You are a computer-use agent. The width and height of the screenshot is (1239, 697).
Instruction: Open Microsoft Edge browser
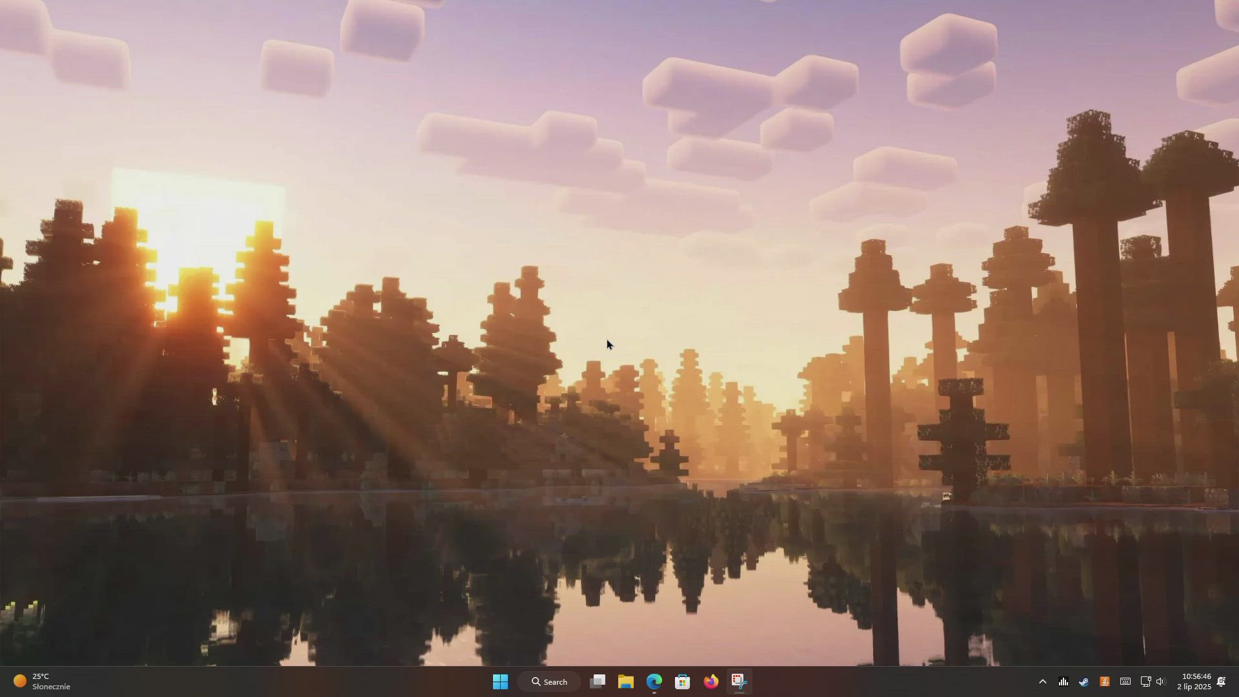coord(654,682)
